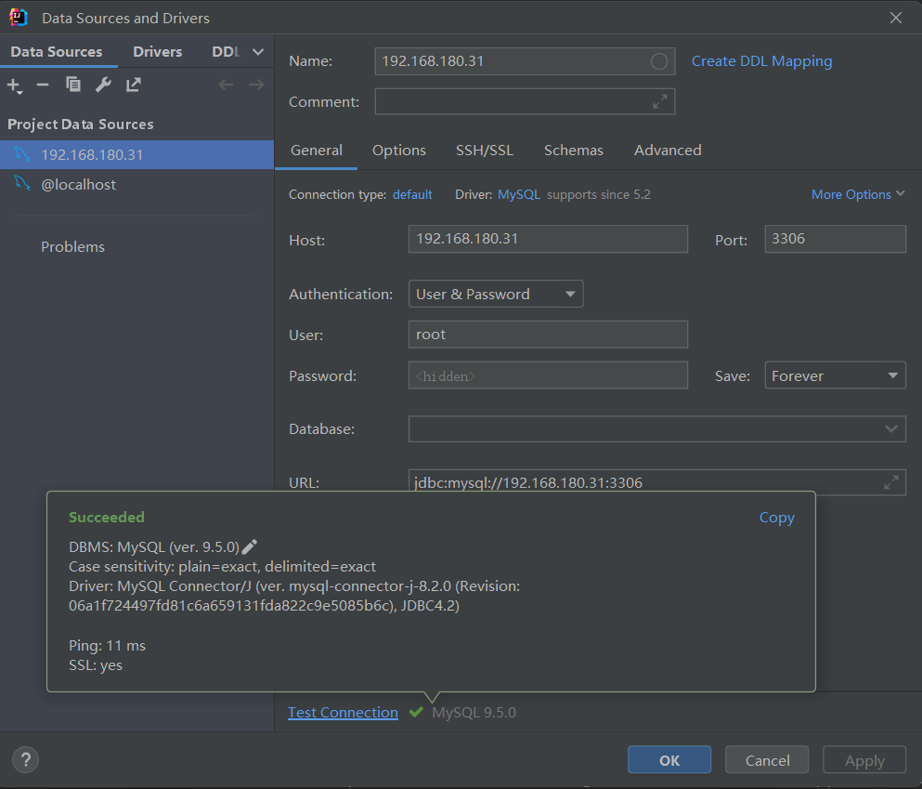Viewport: 922px width, 789px height.
Task: Switch to the Drivers tab
Action: click(157, 52)
